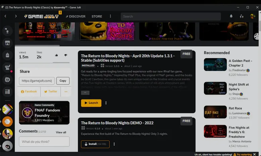Open more share options ellipsis
The width and height of the screenshot is (261, 156).
[66, 91]
